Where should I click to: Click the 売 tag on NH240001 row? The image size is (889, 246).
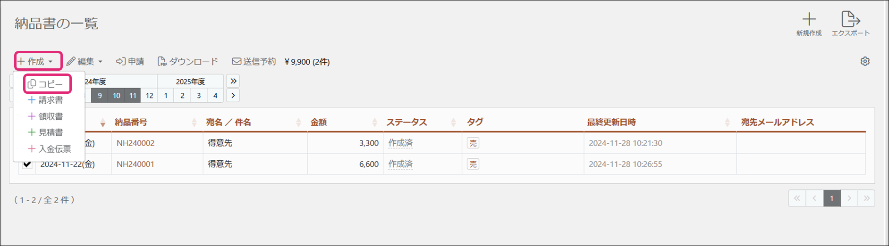[473, 164]
